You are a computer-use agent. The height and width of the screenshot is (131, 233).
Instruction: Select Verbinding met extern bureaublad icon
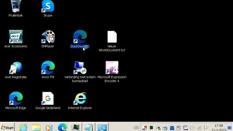(x=80, y=72)
